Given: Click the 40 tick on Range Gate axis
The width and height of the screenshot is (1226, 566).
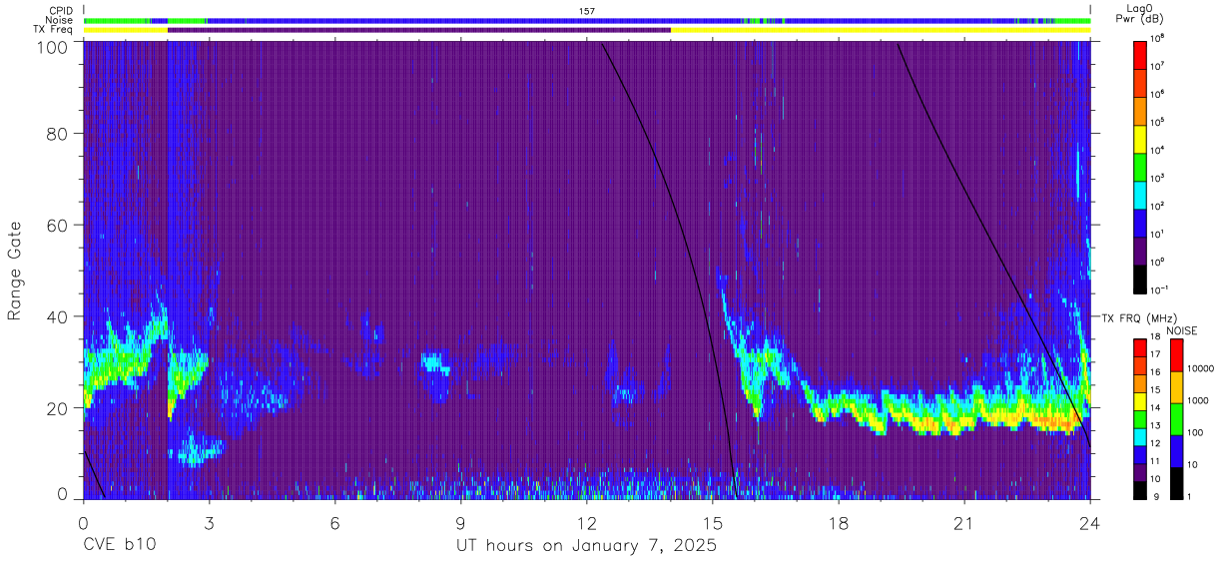Looking at the screenshot, I should (x=59, y=317).
